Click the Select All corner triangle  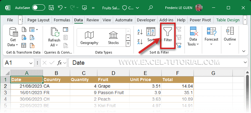[x=7, y=73]
